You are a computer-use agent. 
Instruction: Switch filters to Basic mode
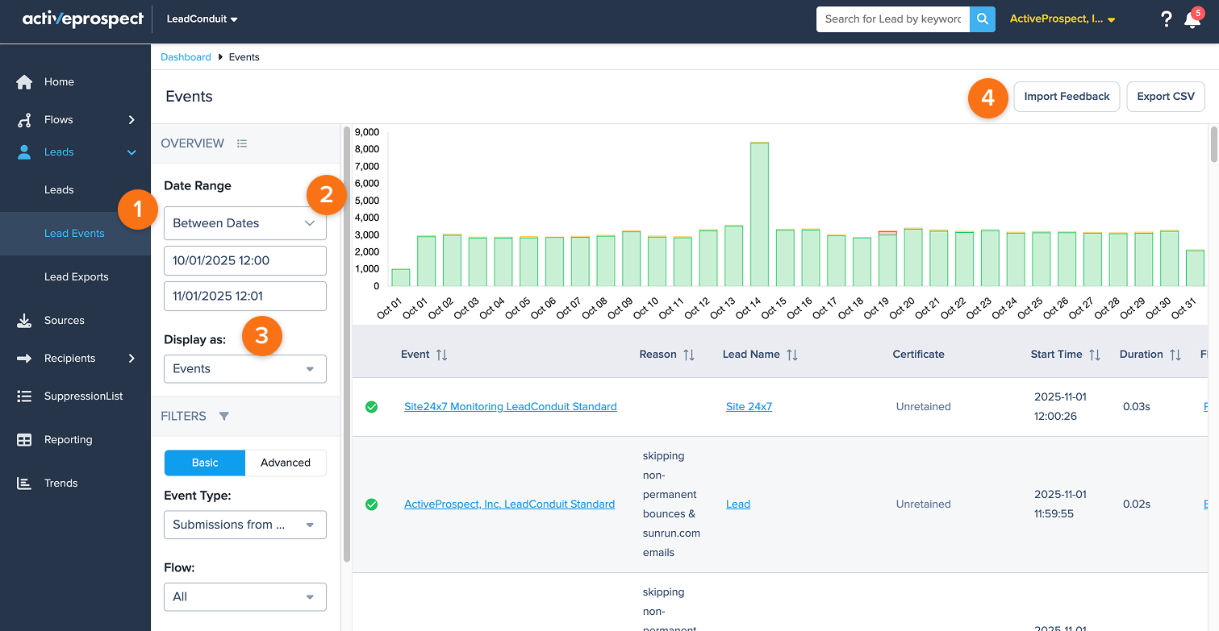coord(205,463)
